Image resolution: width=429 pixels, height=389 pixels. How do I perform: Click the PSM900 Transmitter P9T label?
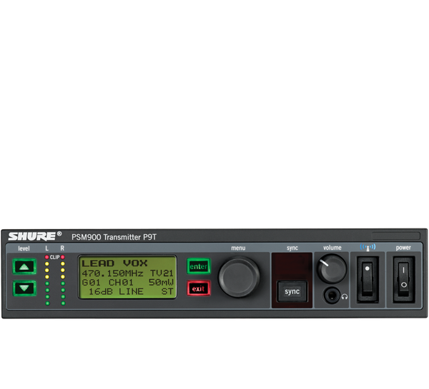point(114,237)
